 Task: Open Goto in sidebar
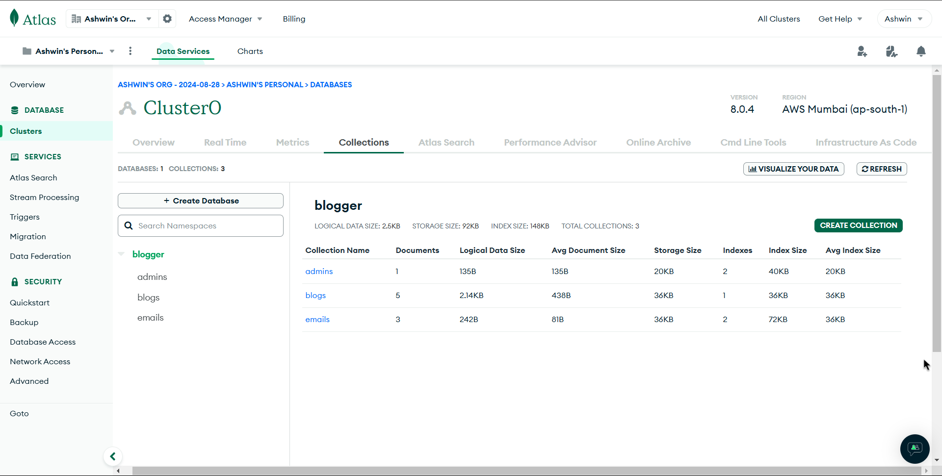19,413
